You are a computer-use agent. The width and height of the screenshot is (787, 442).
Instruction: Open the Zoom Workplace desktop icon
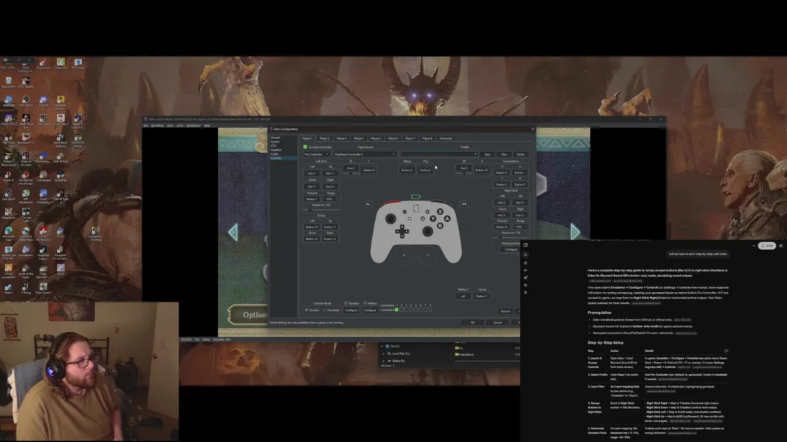click(x=43, y=195)
